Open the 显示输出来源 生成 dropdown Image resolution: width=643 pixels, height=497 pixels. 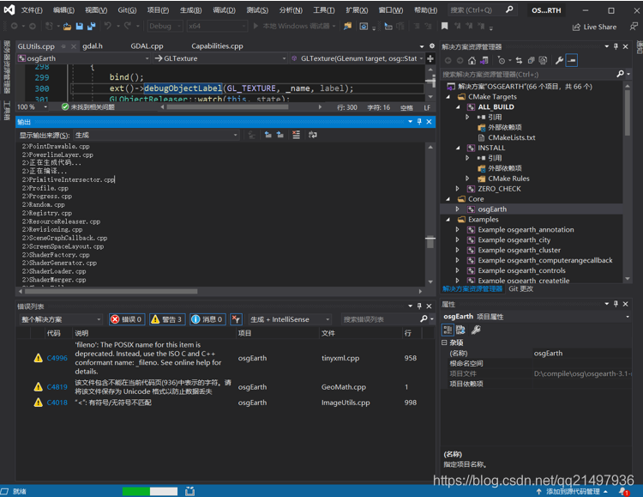(156, 135)
